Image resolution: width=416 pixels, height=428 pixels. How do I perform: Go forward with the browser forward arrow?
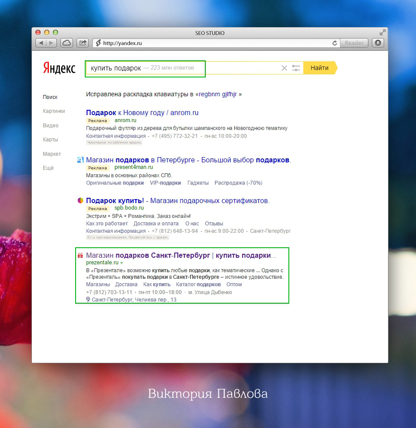coord(51,43)
